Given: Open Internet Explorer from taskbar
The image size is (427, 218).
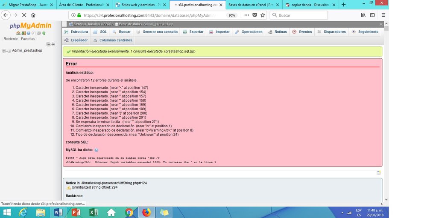Looking at the screenshot, I should (23, 212).
